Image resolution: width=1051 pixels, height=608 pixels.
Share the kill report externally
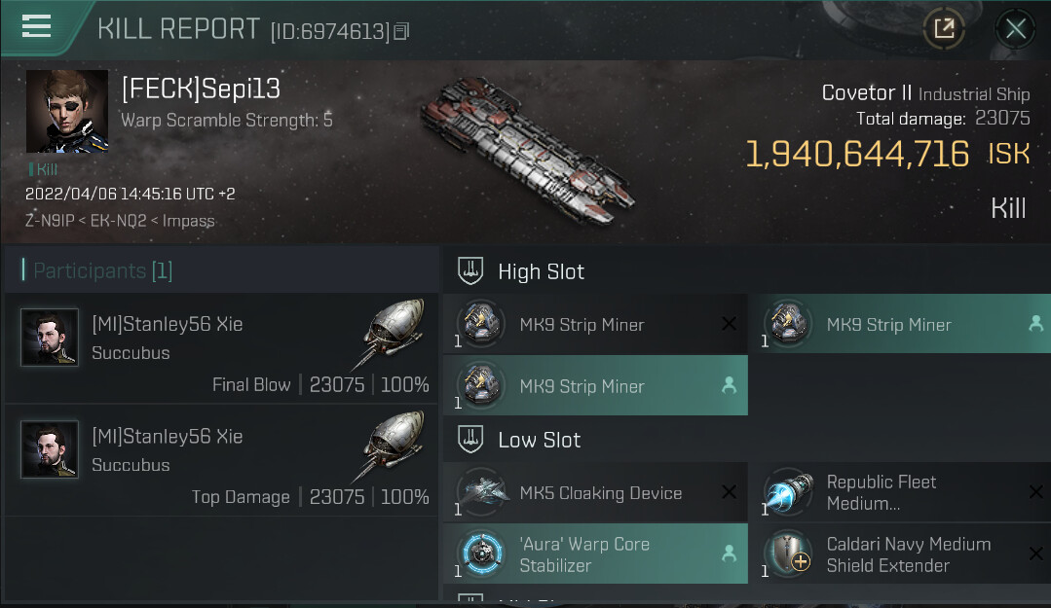click(943, 28)
